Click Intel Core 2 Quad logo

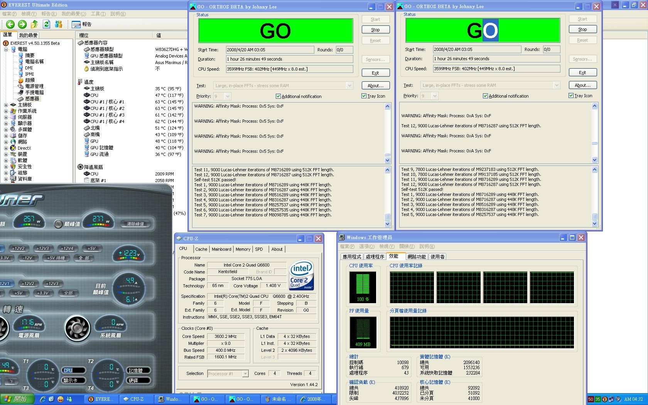click(302, 275)
